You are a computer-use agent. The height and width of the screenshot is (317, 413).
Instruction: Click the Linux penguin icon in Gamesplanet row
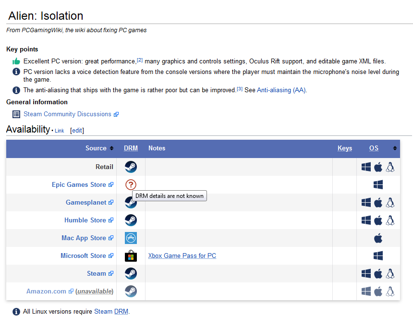point(390,202)
